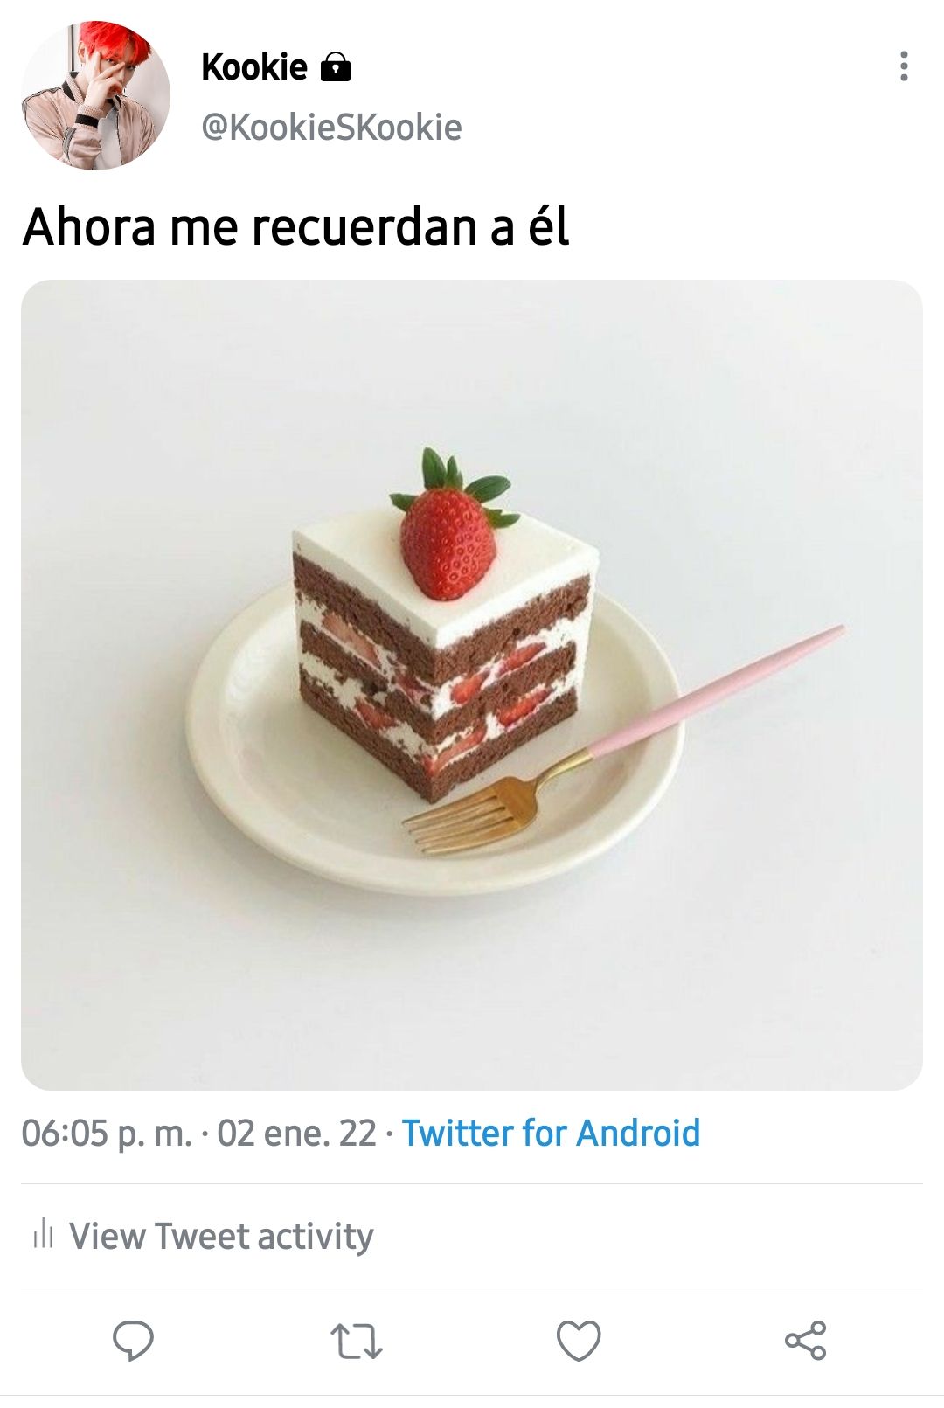Select View Tweet activity
944x1408 pixels.
point(221,1236)
